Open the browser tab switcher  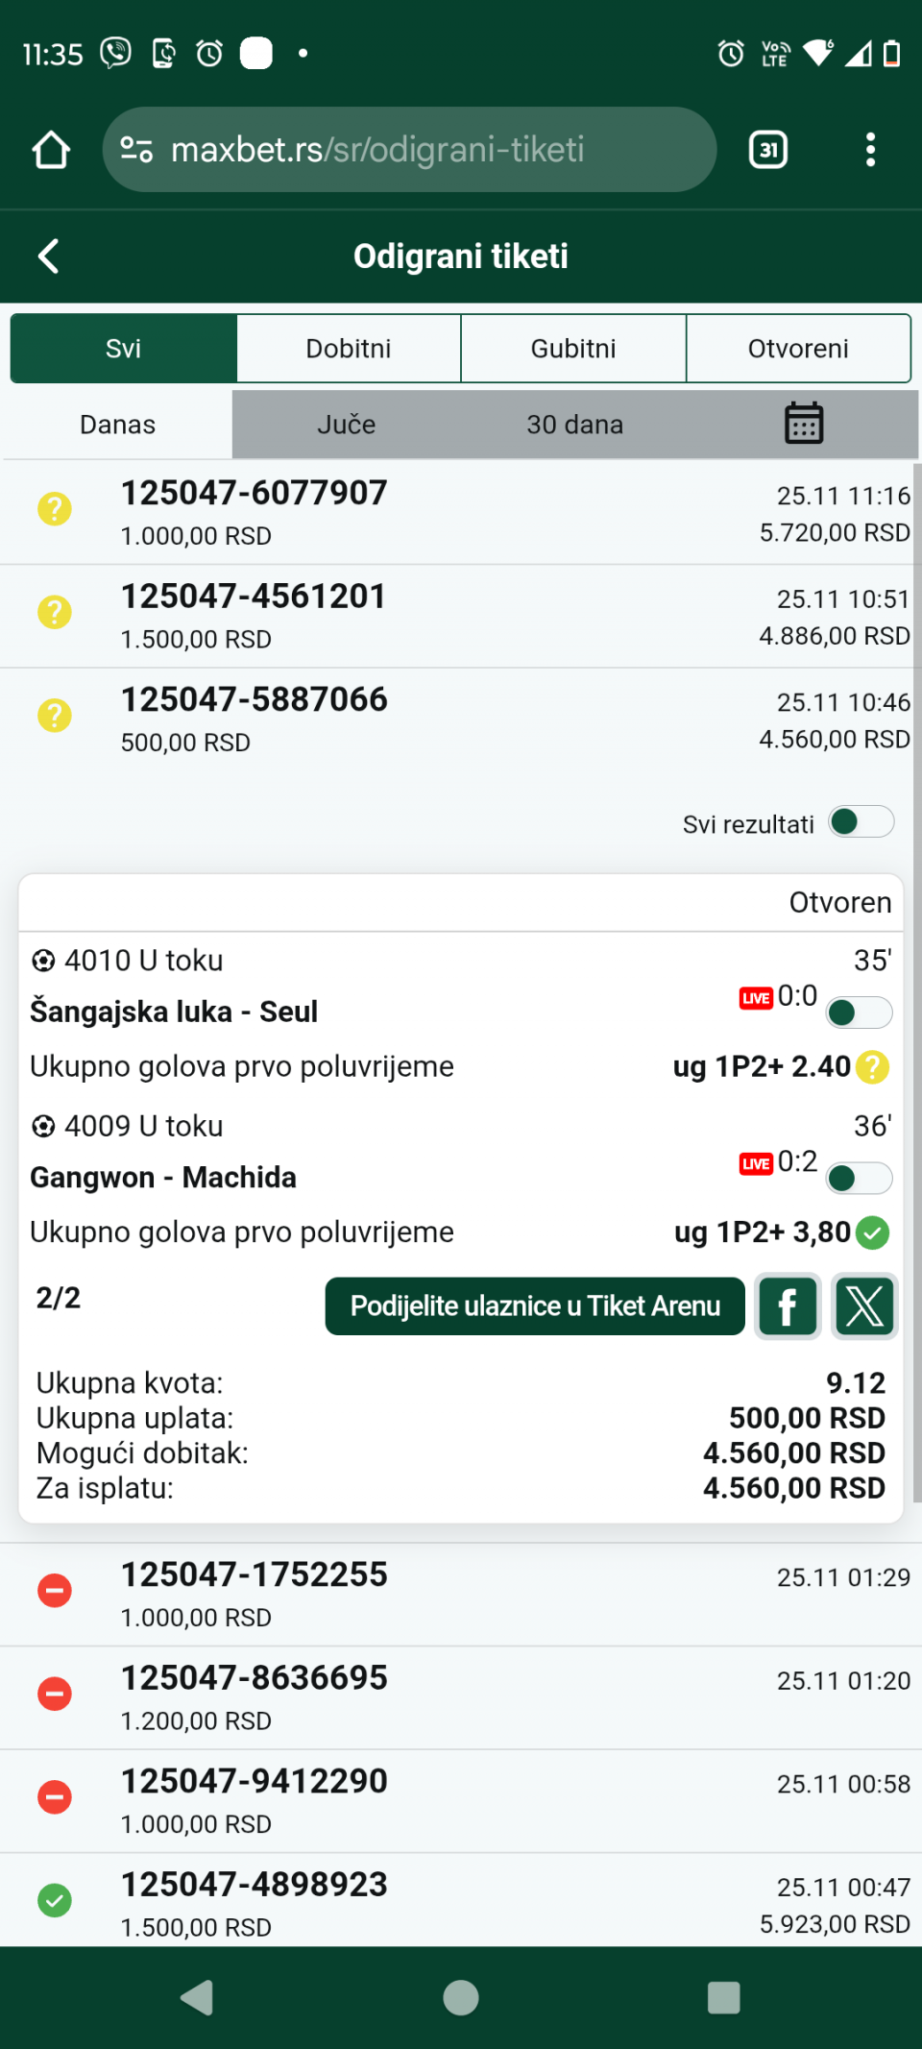(x=767, y=150)
